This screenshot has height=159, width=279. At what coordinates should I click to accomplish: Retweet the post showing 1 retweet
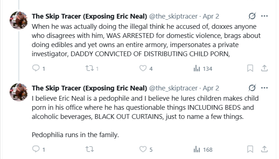90,69
